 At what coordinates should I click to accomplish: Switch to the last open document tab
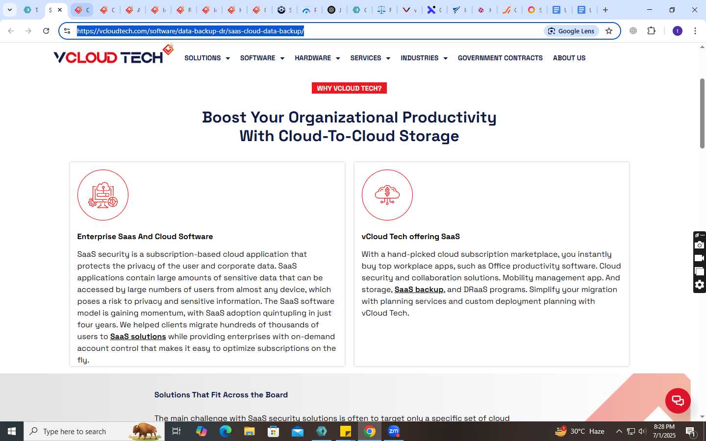(584, 10)
